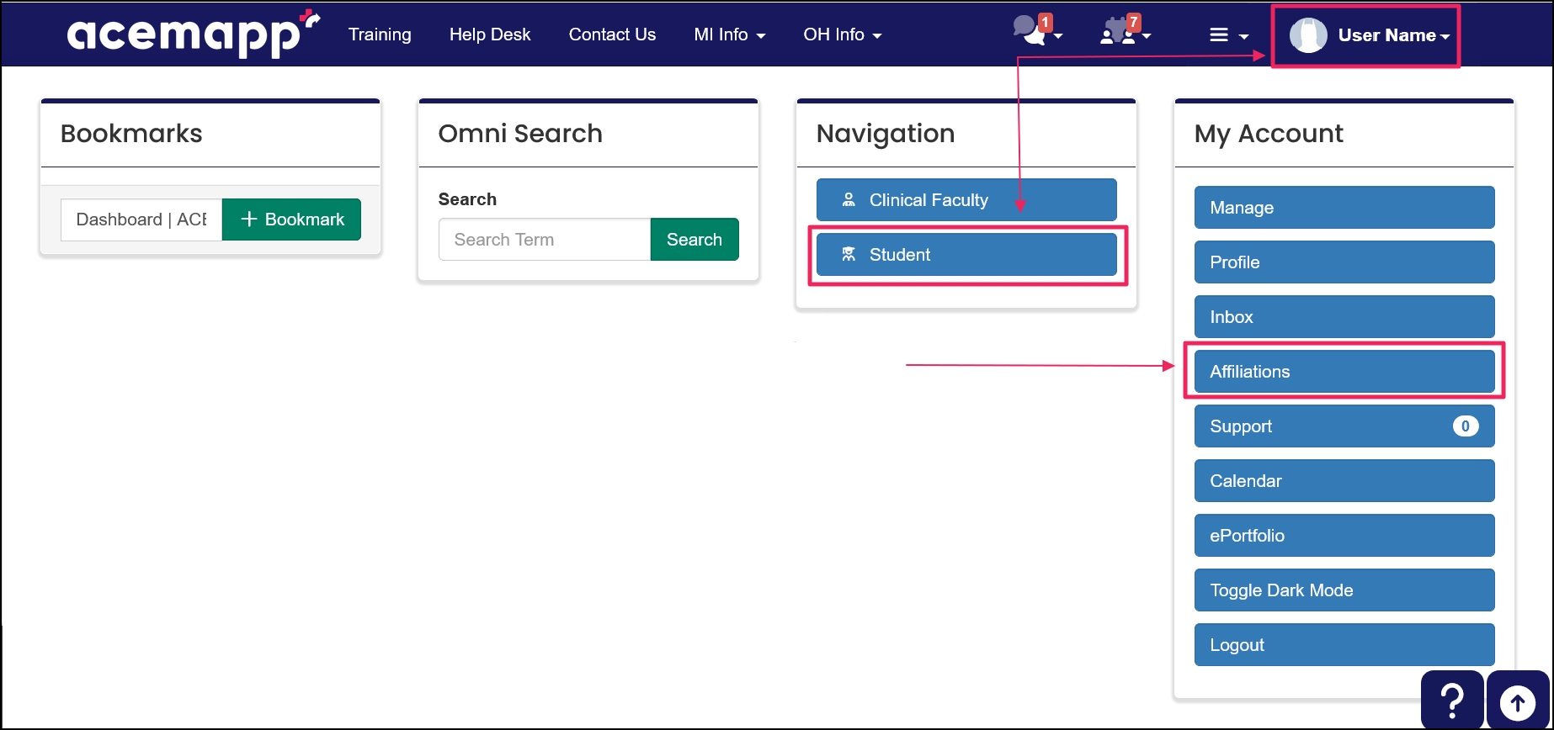
Task: Click the Omni Search heading
Action: [x=520, y=134]
